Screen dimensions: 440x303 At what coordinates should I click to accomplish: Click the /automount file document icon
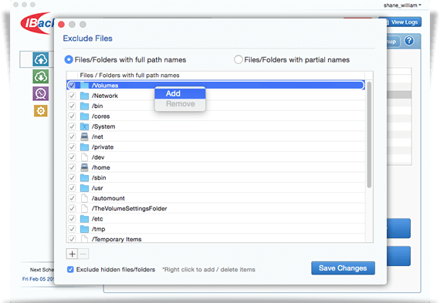[x=84, y=198]
